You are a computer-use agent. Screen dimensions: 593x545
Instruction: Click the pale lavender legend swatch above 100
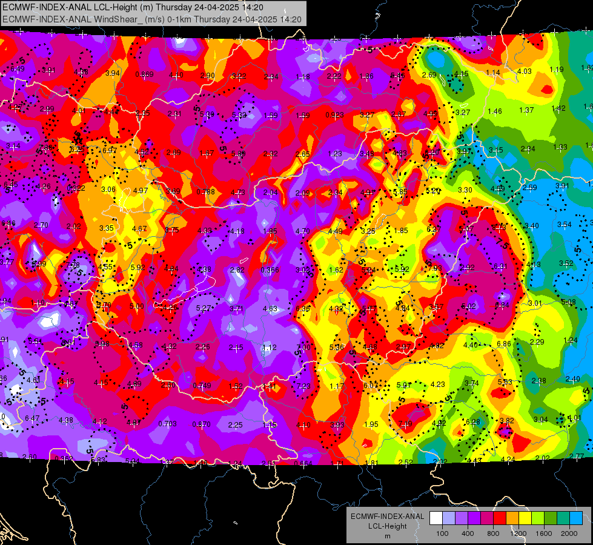449,518
